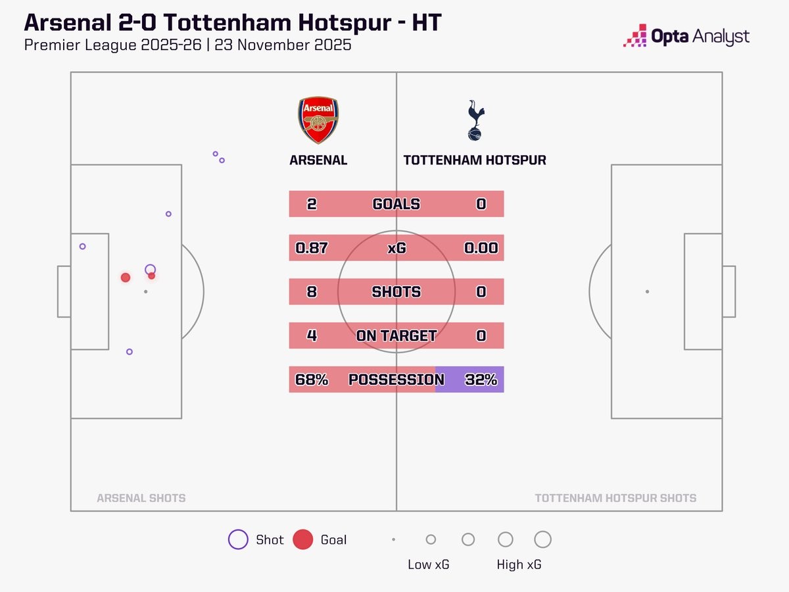Click the xG stat row label

[396, 248]
